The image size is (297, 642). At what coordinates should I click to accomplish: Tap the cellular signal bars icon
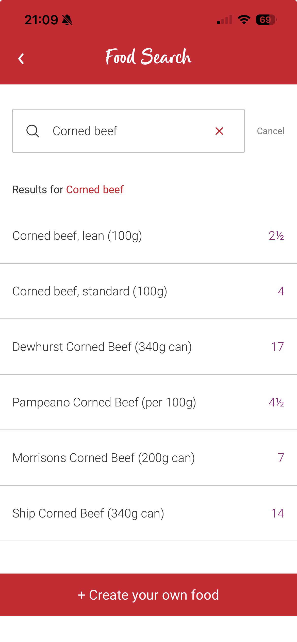point(225,20)
